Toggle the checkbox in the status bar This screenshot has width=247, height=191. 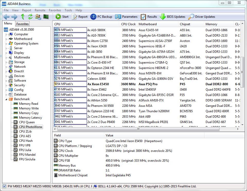tap(4, 186)
